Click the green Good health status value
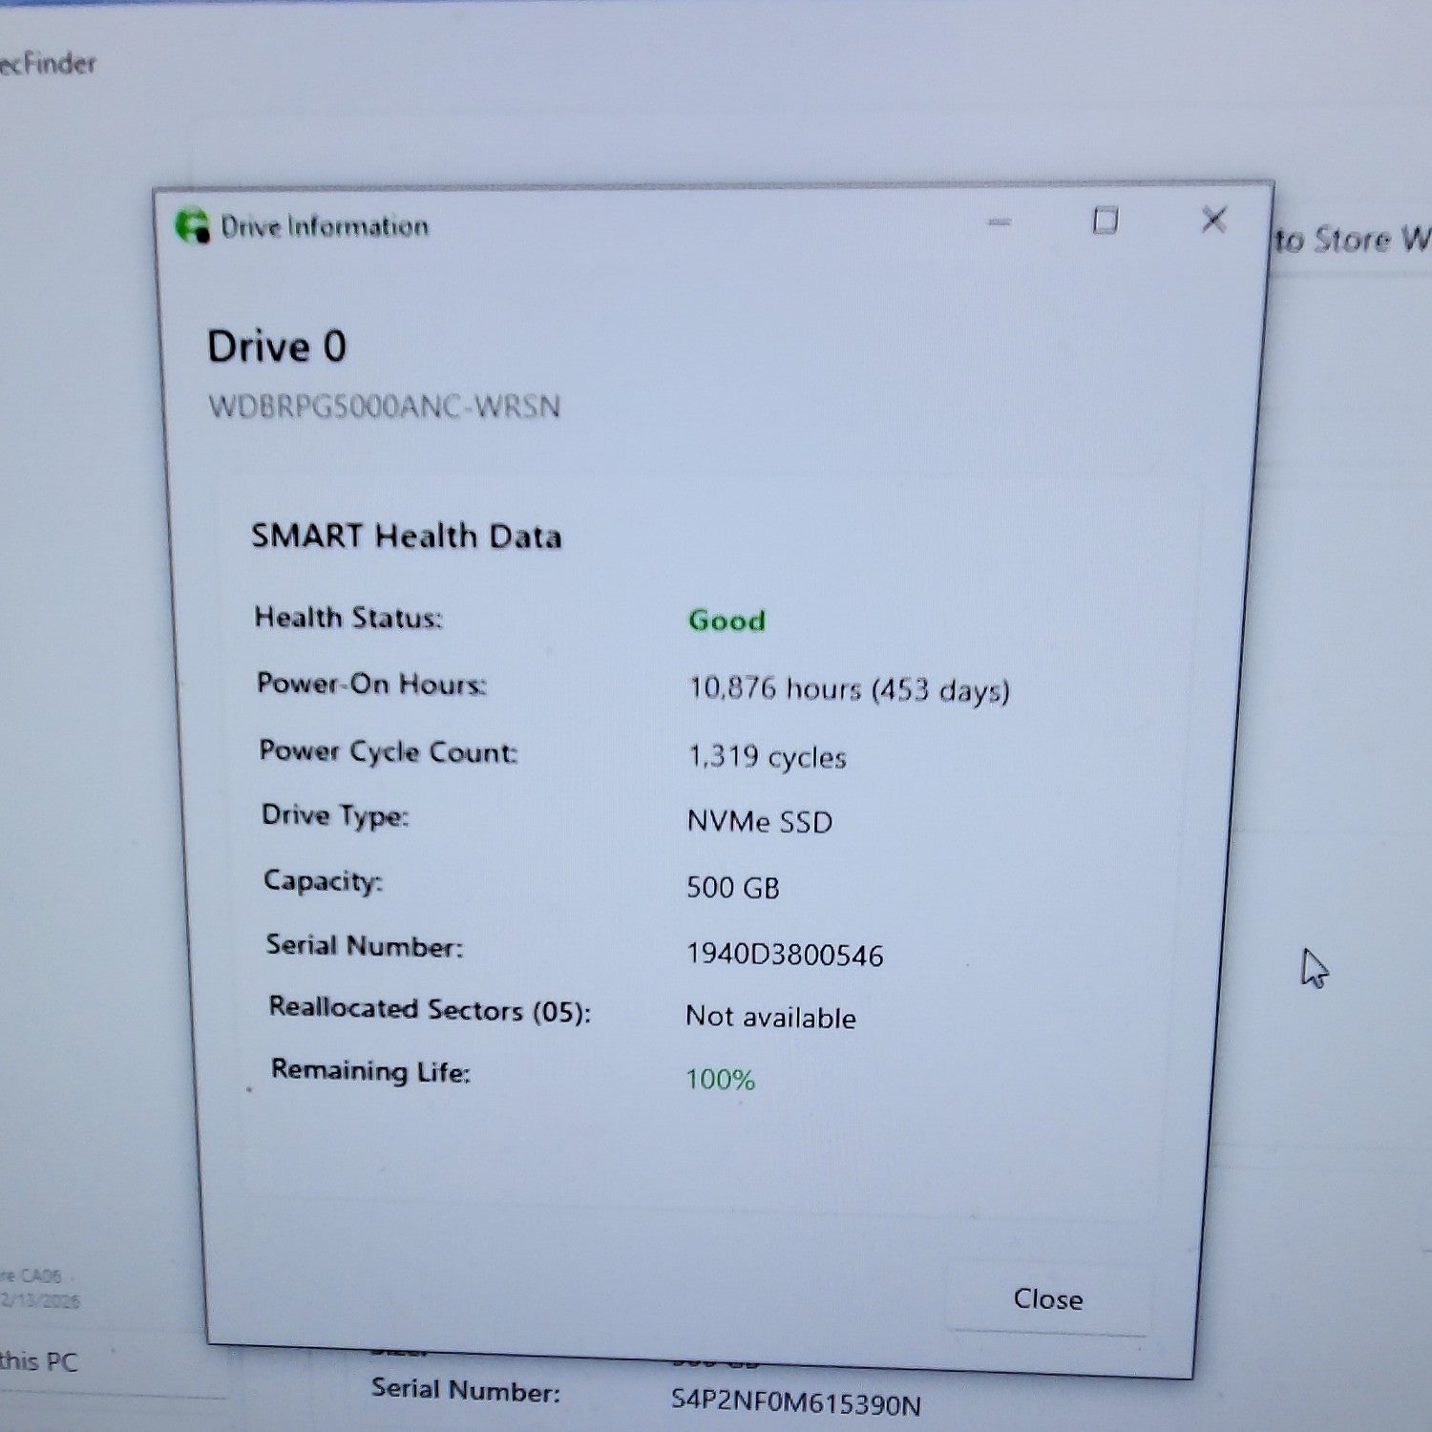The width and height of the screenshot is (1432, 1432). click(x=727, y=621)
